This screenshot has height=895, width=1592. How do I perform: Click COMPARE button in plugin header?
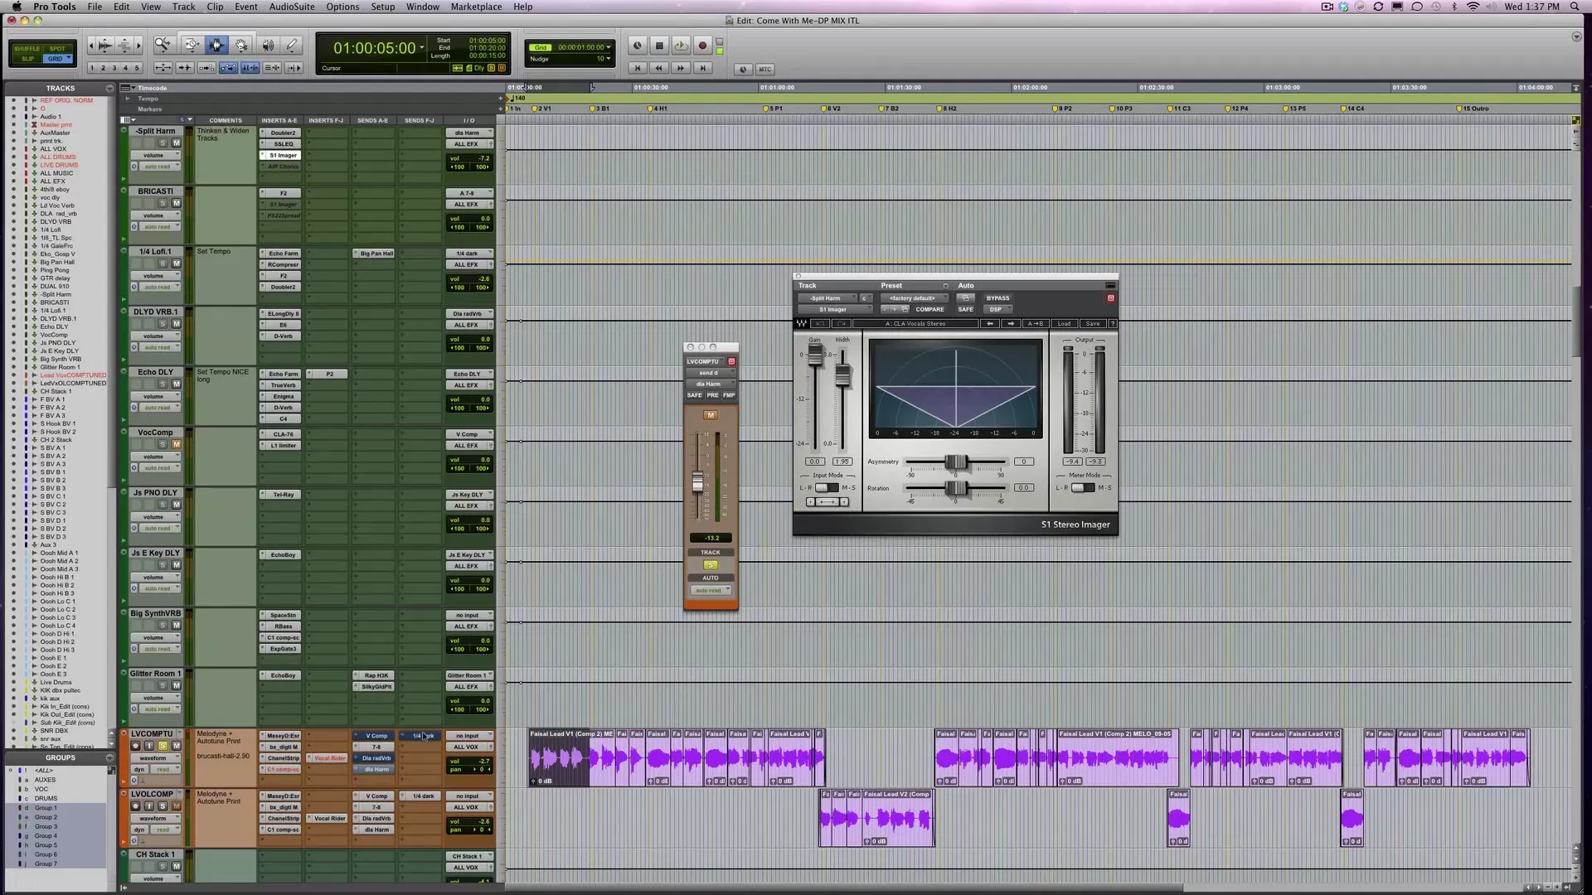point(929,309)
